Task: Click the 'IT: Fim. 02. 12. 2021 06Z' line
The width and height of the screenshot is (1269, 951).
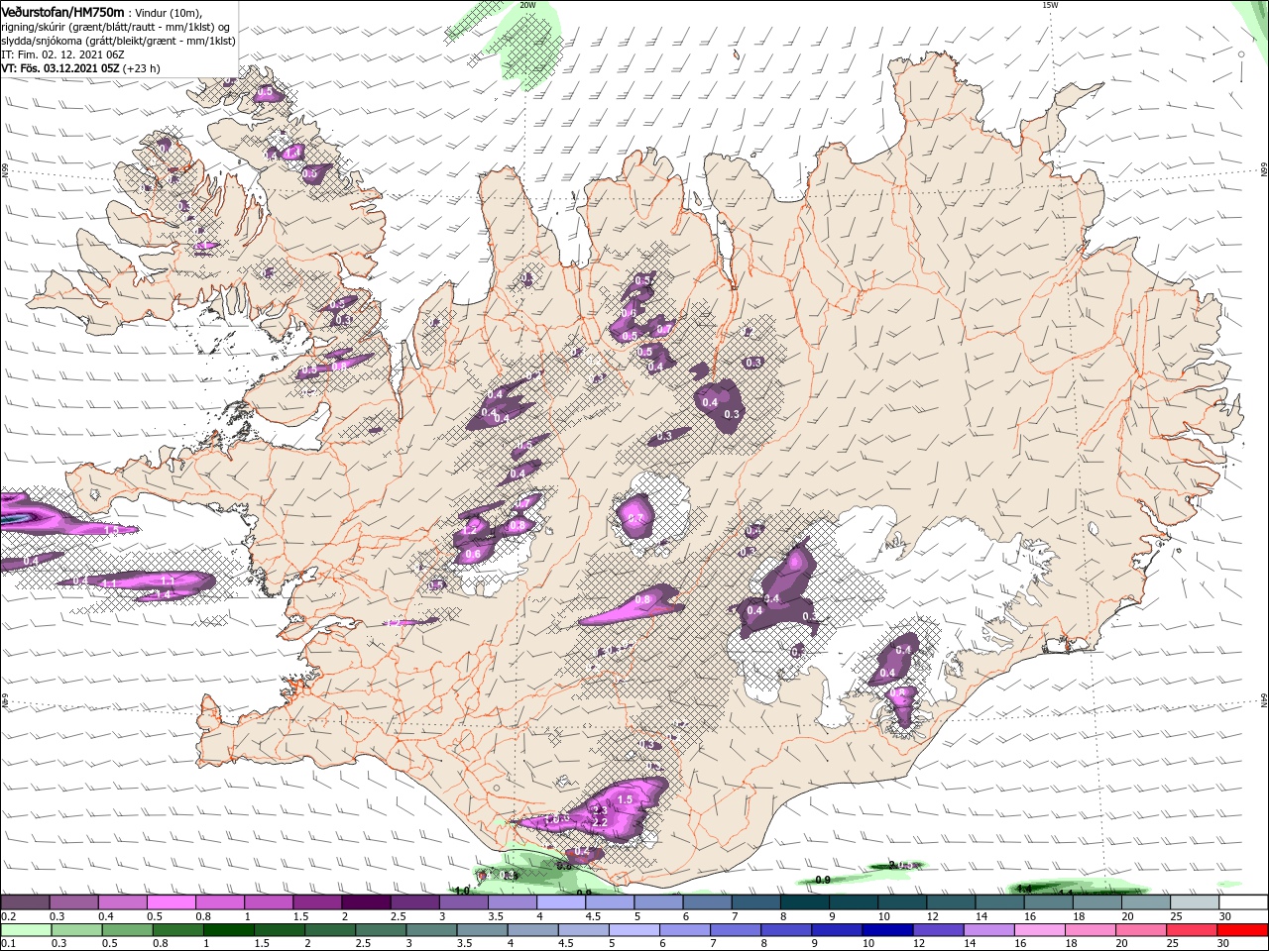Action: tap(61, 54)
